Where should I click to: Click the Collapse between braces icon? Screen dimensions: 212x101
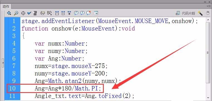pos(57,13)
